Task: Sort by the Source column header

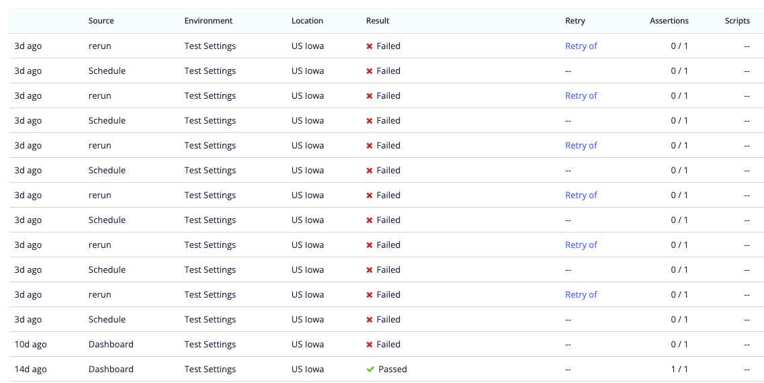Action: 101,21
